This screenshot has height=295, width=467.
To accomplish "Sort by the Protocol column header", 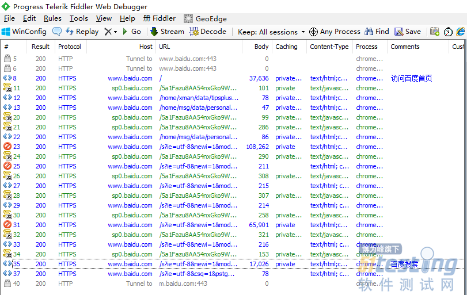I will click(70, 47).
